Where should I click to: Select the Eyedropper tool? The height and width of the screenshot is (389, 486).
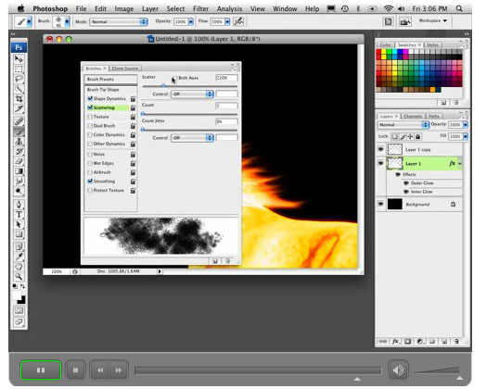(19, 257)
